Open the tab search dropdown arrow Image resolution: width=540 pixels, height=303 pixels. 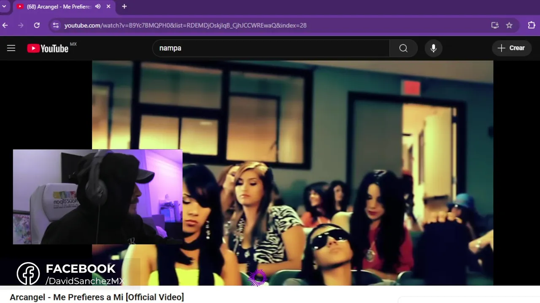[4, 7]
